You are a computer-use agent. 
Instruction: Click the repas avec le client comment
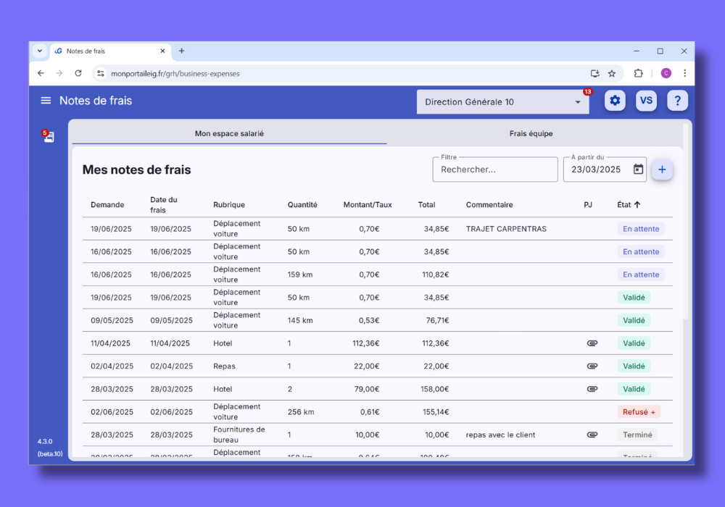click(x=500, y=435)
